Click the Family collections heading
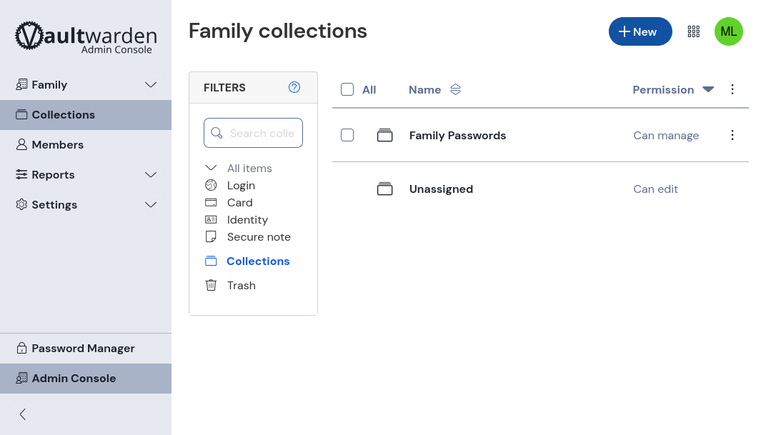Screen dimensions: 766x435 click(277, 31)
